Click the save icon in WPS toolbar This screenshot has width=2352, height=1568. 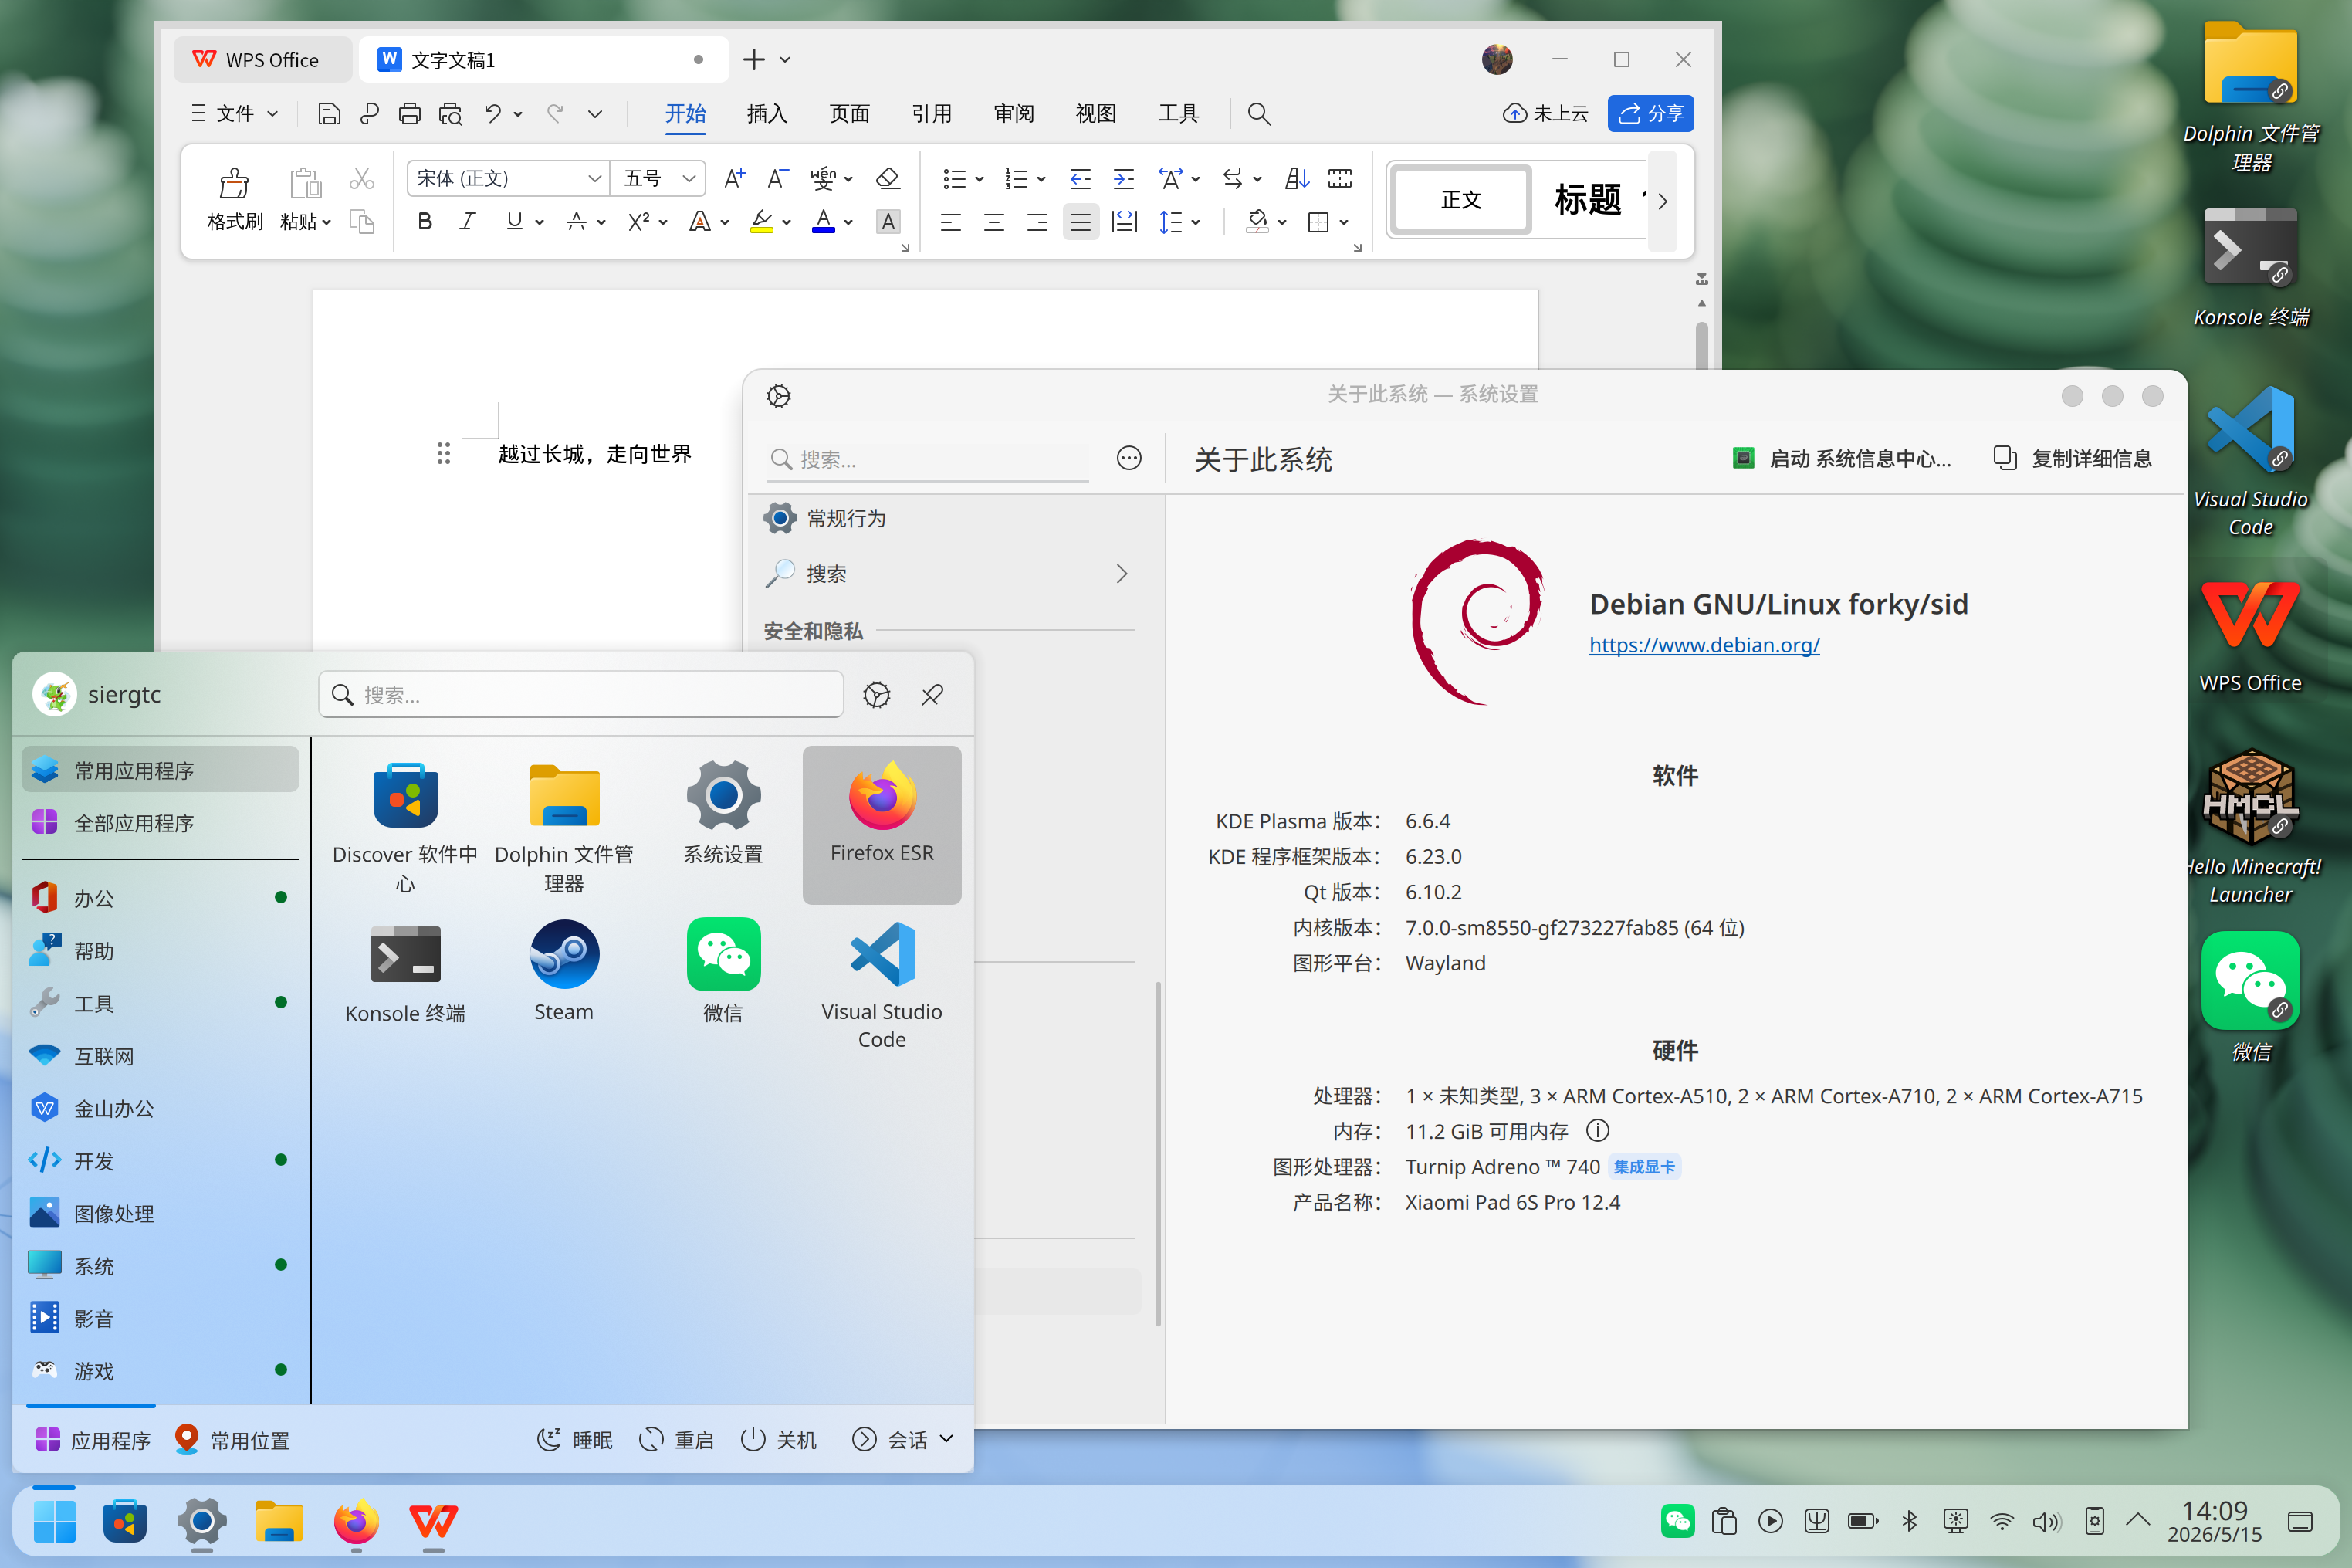[329, 114]
